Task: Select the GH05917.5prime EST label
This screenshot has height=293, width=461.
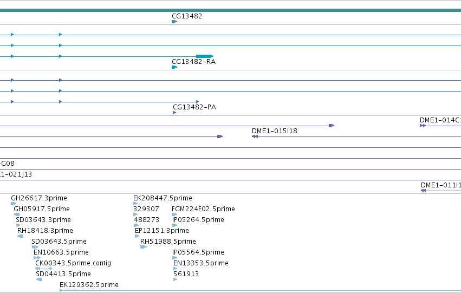Action: (x=42, y=209)
